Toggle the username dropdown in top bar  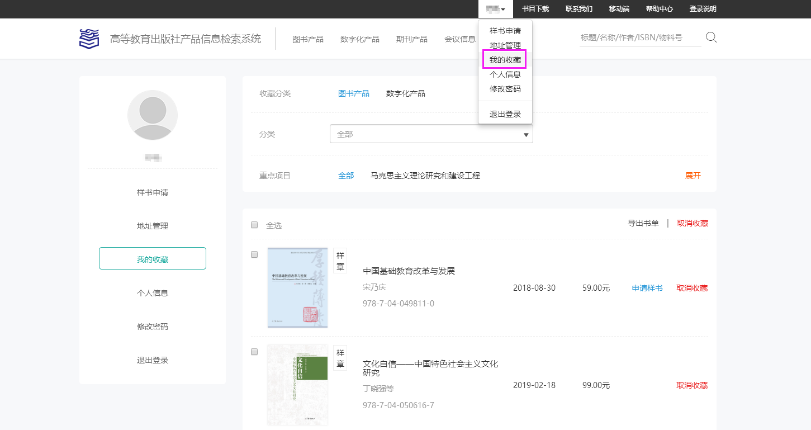click(495, 9)
